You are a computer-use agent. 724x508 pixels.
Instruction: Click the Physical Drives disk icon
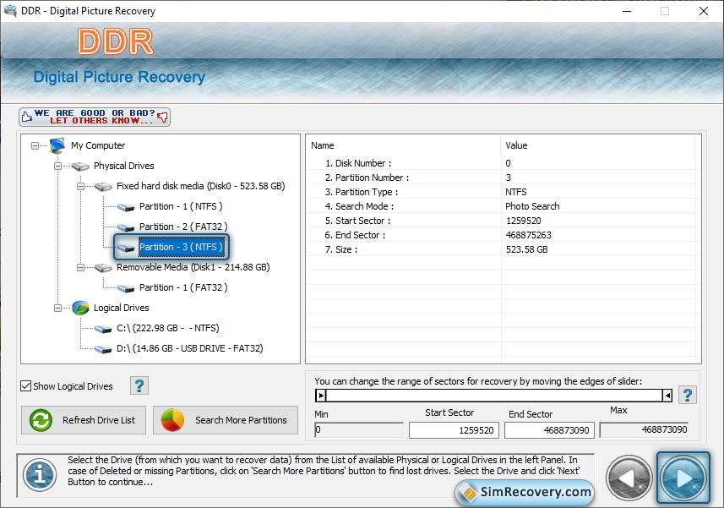coord(80,166)
